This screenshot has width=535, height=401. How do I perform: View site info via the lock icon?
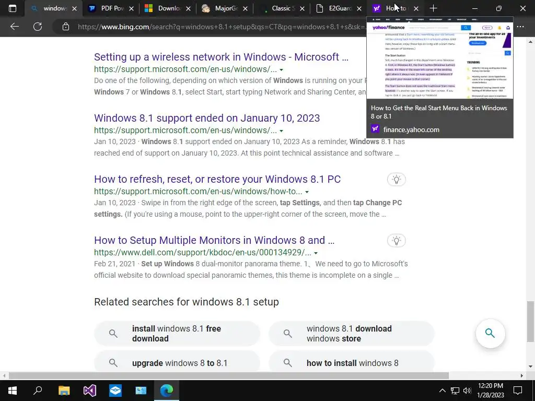tap(66, 27)
